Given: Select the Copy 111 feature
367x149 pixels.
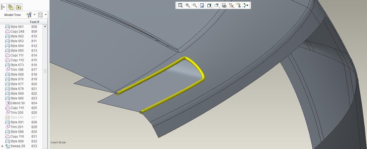Looking at the screenshot, I should (x=17, y=55).
